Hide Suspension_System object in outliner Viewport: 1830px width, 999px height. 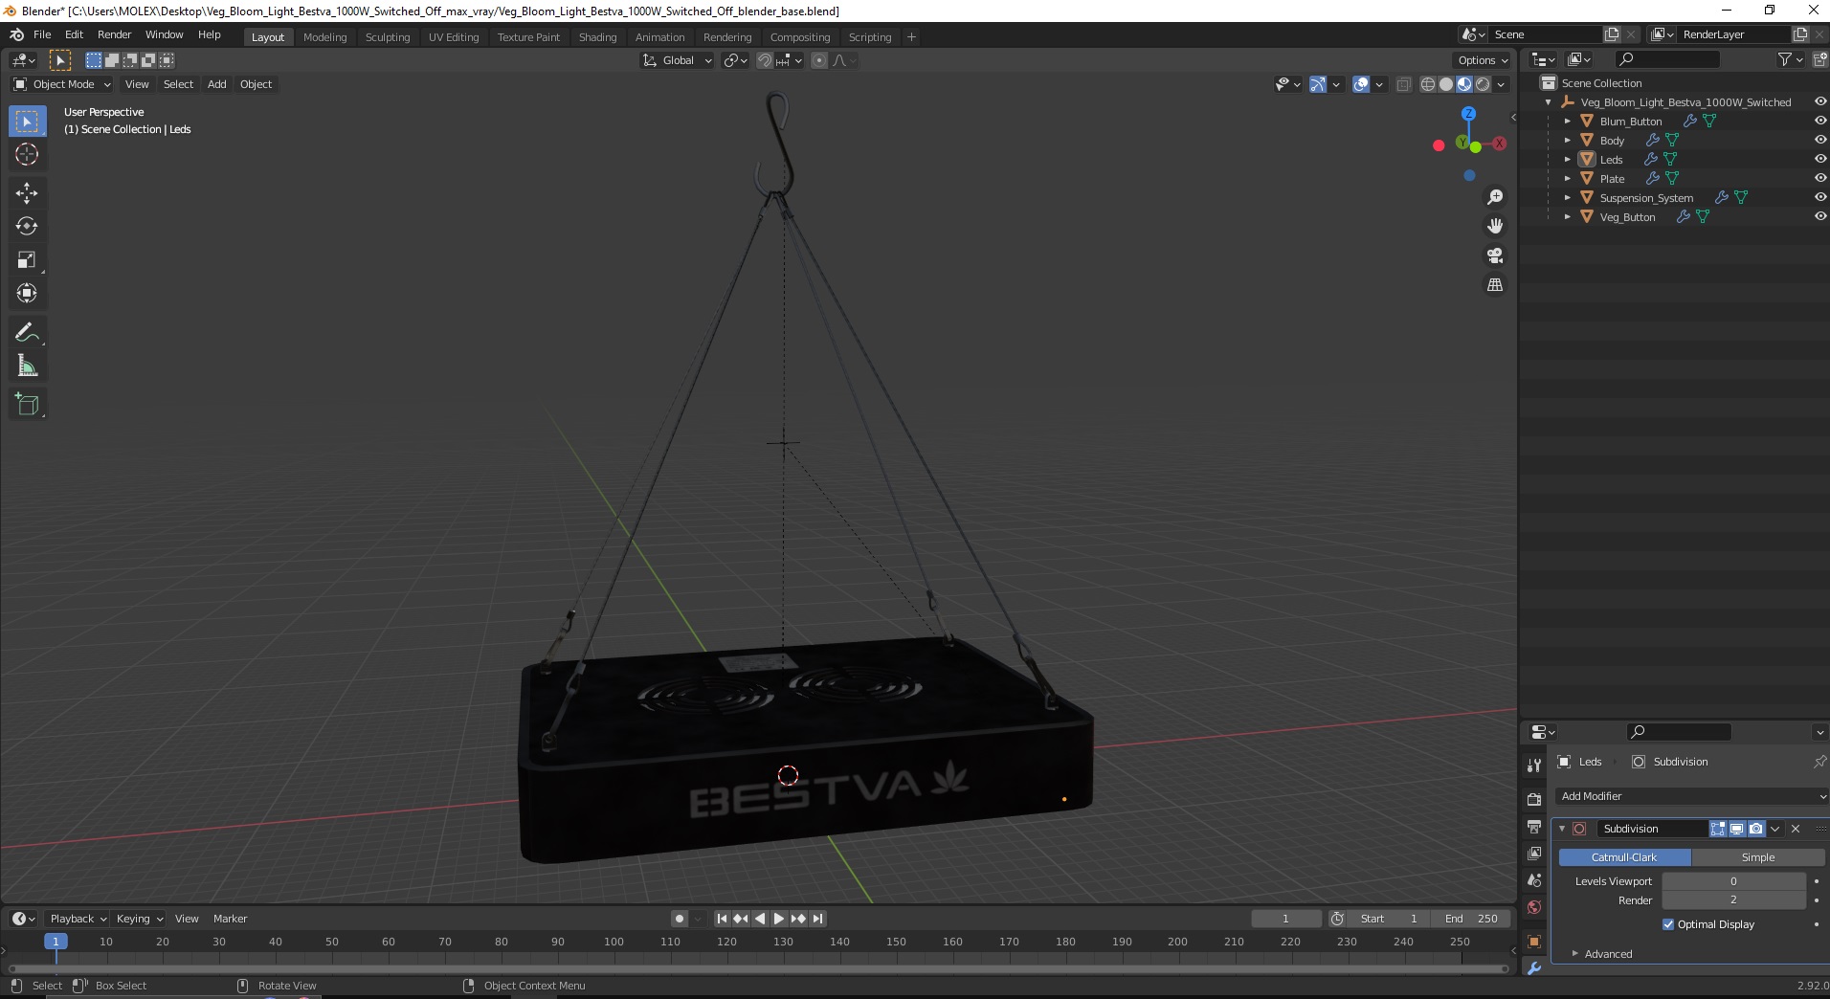point(1820,198)
